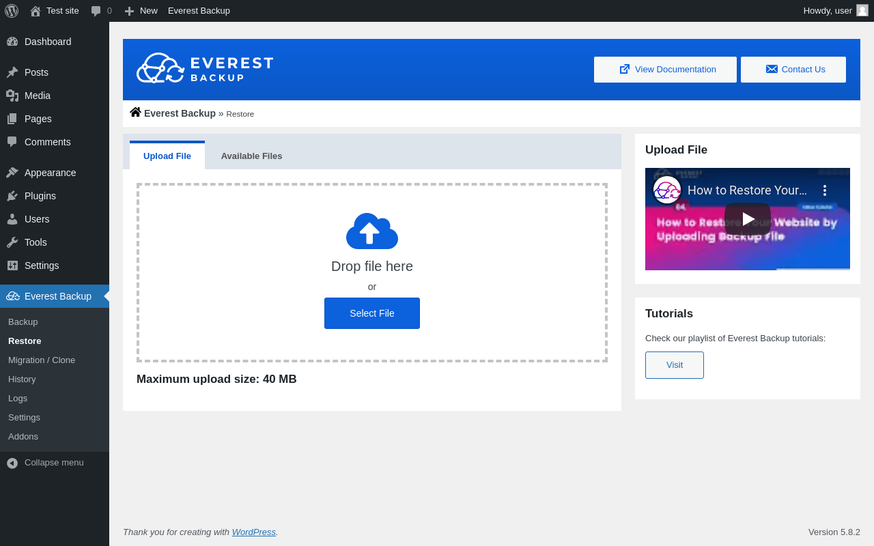Click the WordPress logo in admin bar
The height and width of the screenshot is (546, 874).
tap(12, 11)
